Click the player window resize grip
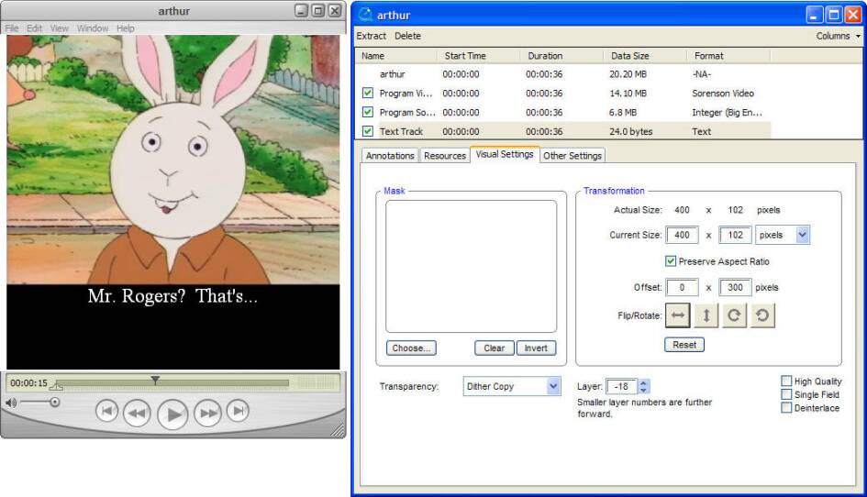The height and width of the screenshot is (497, 867). (x=338, y=429)
